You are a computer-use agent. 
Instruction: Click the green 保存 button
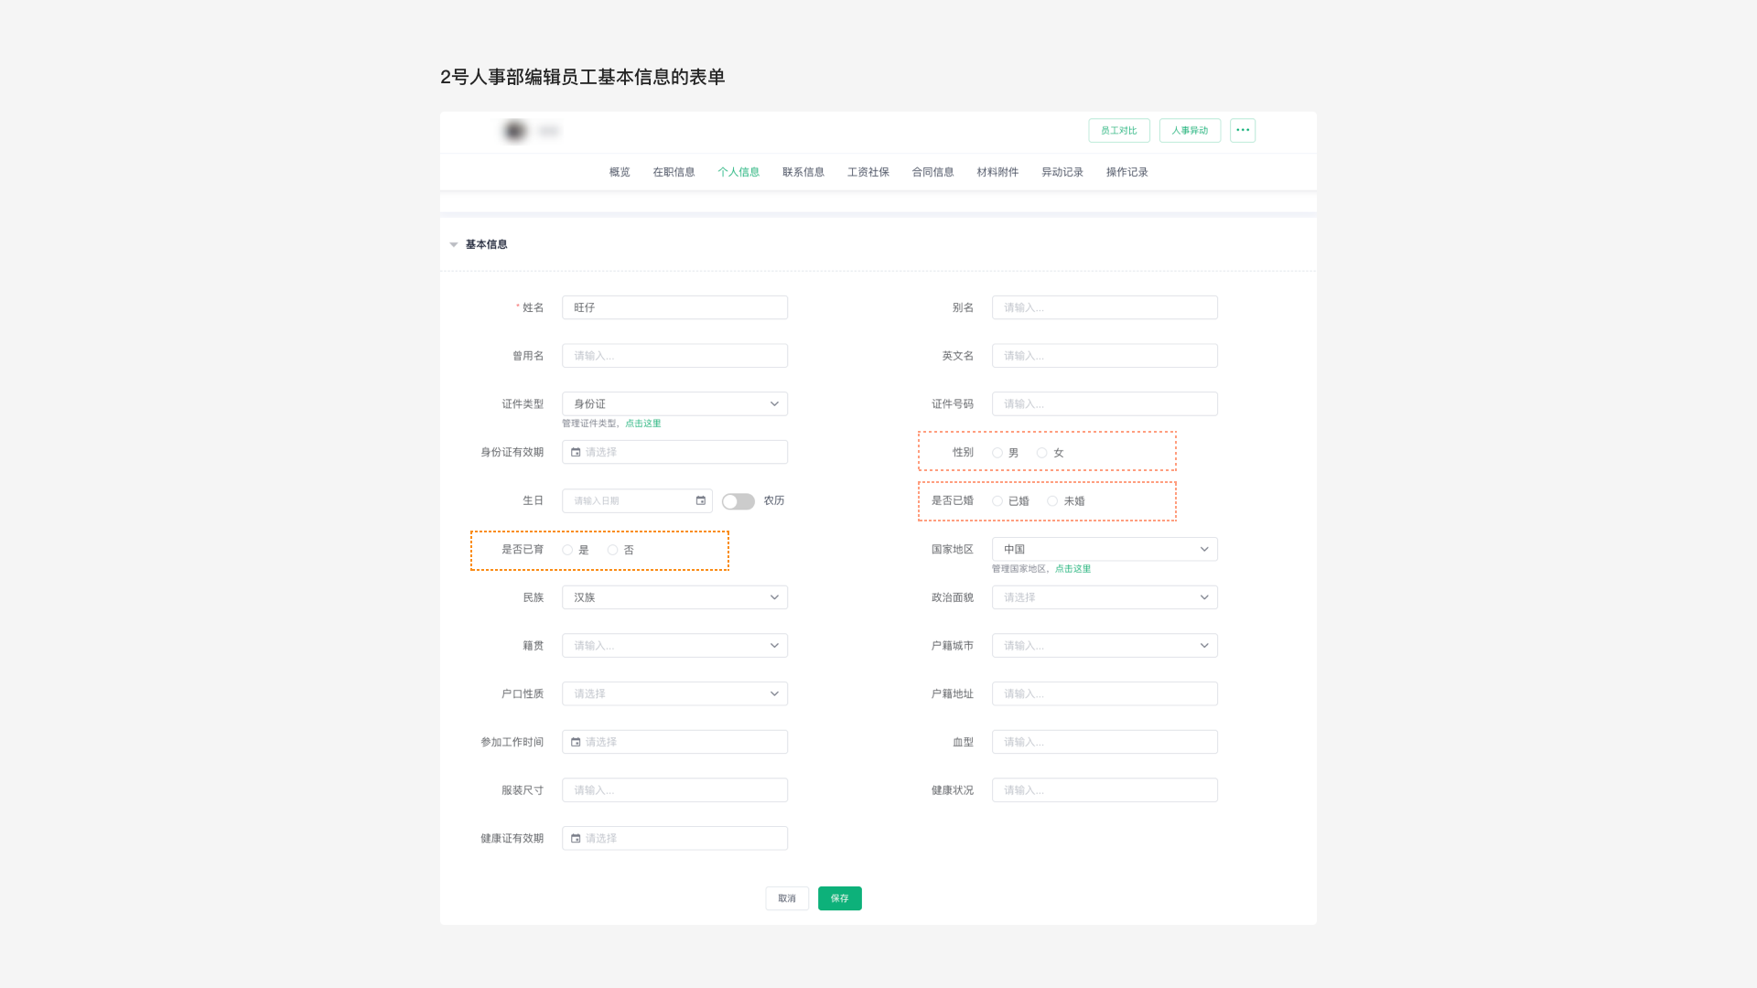[x=839, y=898]
